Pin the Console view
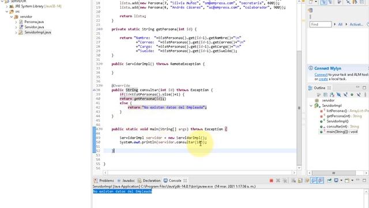369x208 pixels. pos(329,181)
